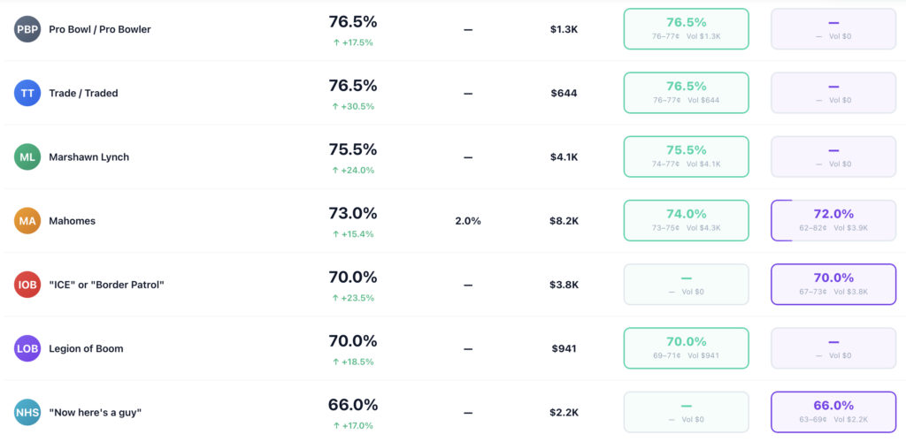
Task: Click the purple LOB avatar icon
Action: [27, 348]
